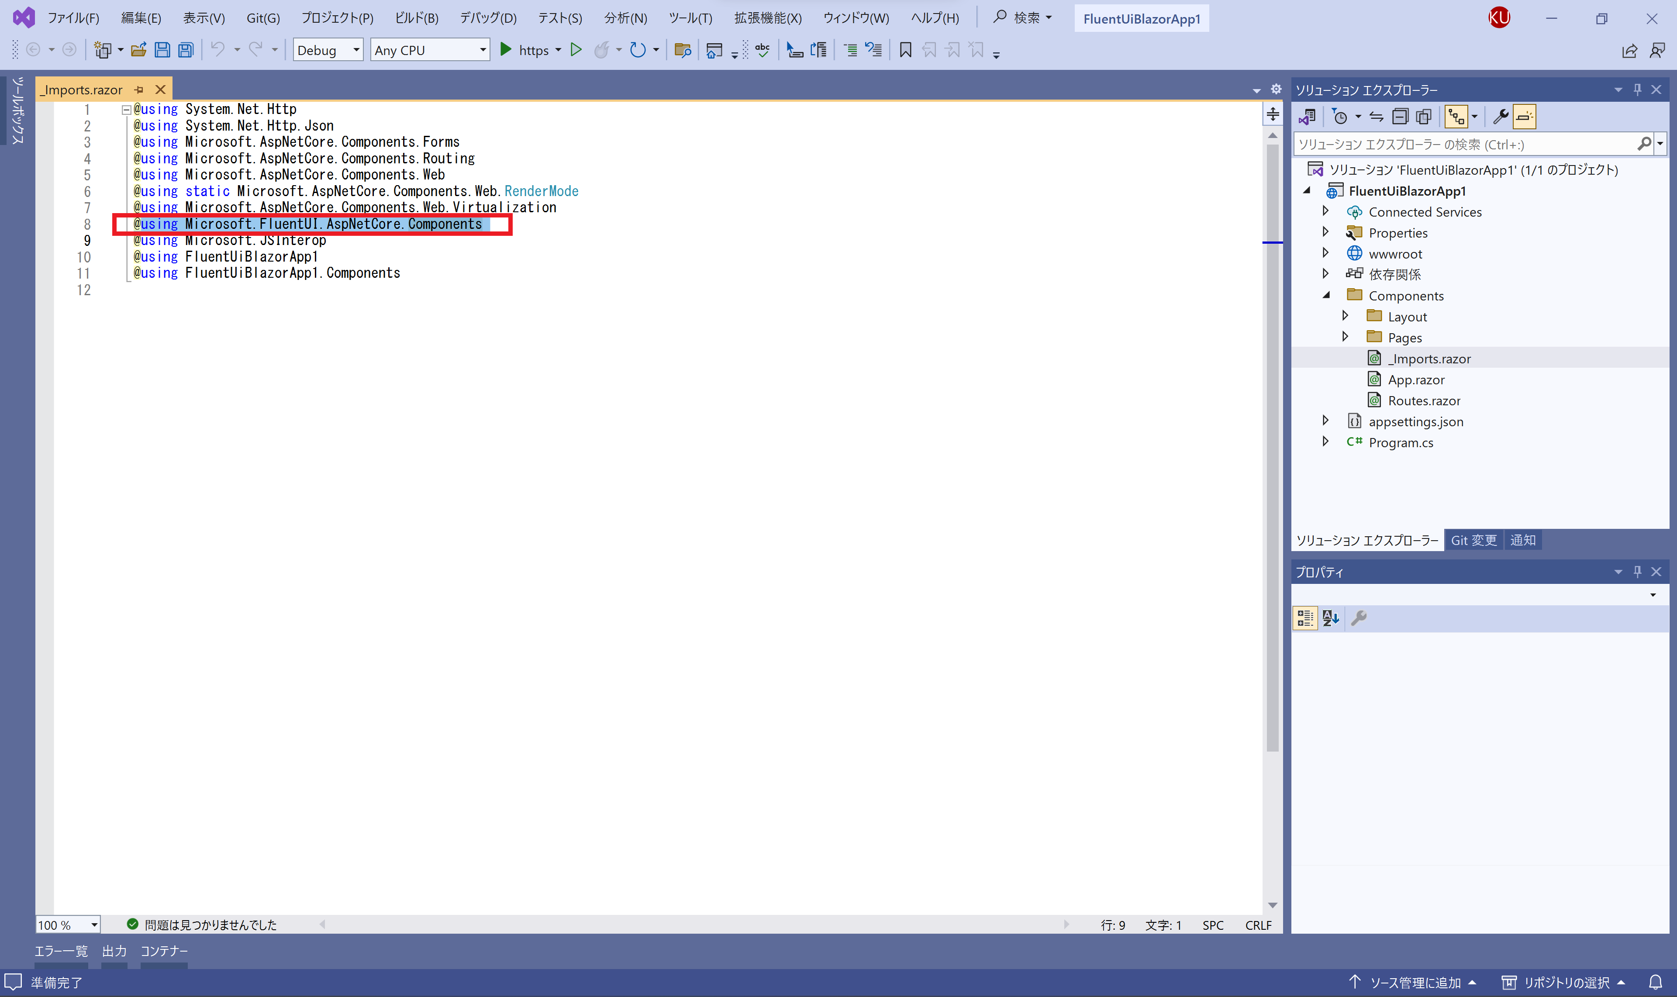1677x997 pixels.
Task: Click the Find in Files folder-search icon
Action: click(683, 50)
